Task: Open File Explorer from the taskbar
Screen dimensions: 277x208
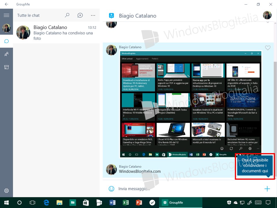Action: pos(59,203)
